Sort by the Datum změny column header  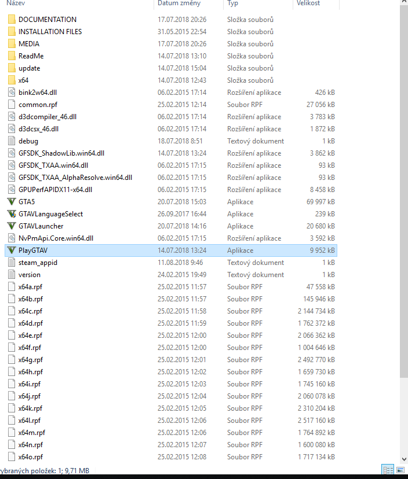179,3
